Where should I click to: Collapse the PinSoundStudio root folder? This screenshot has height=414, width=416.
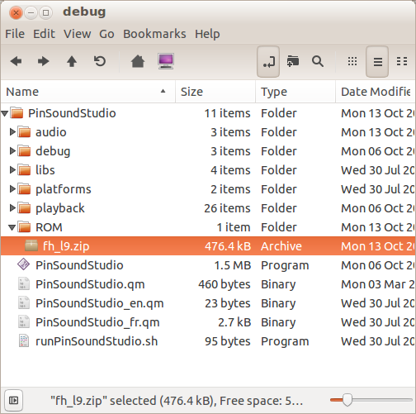(4, 113)
